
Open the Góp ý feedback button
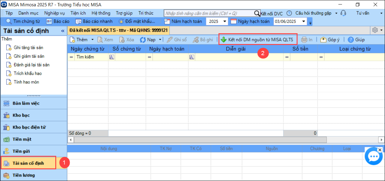pos(330,40)
